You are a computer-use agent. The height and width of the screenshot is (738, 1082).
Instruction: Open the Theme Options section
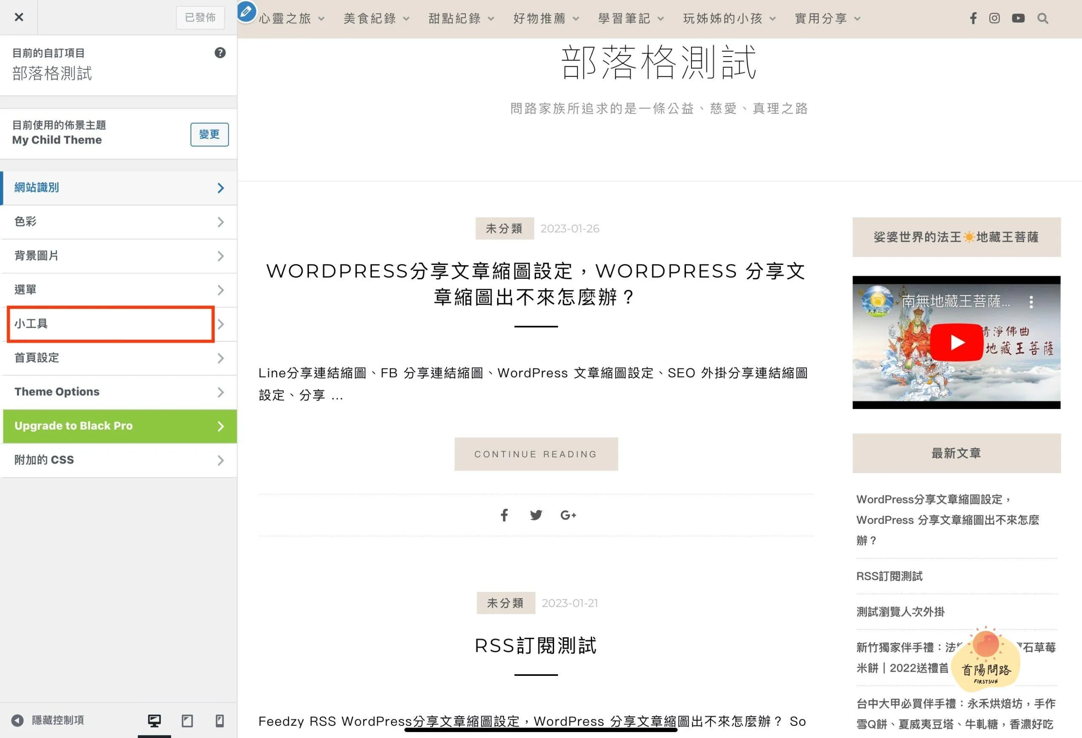click(x=118, y=392)
